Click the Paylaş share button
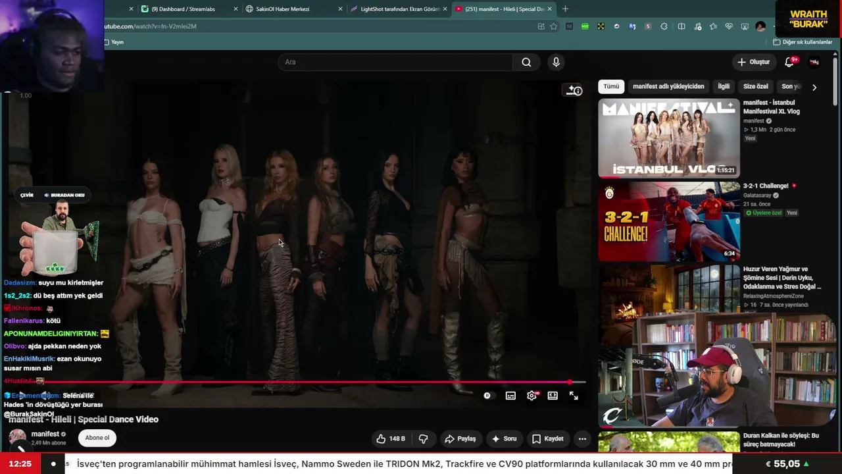 point(460,438)
